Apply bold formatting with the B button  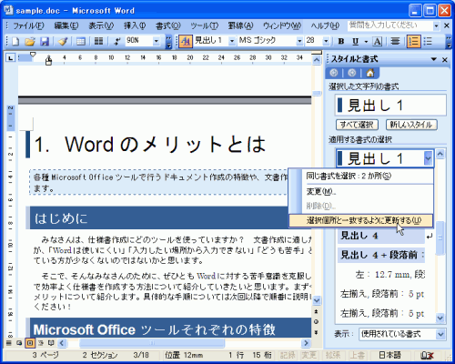tap(341, 41)
